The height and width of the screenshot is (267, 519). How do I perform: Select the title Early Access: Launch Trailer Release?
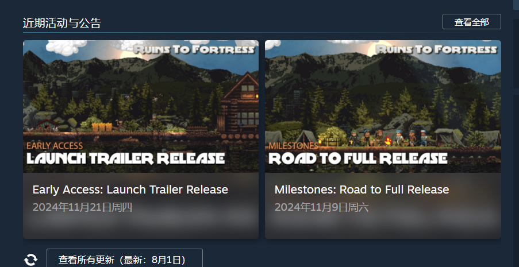click(x=130, y=189)
